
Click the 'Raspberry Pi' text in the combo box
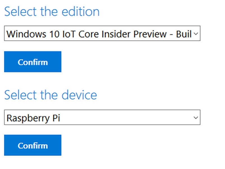(33, 118)
